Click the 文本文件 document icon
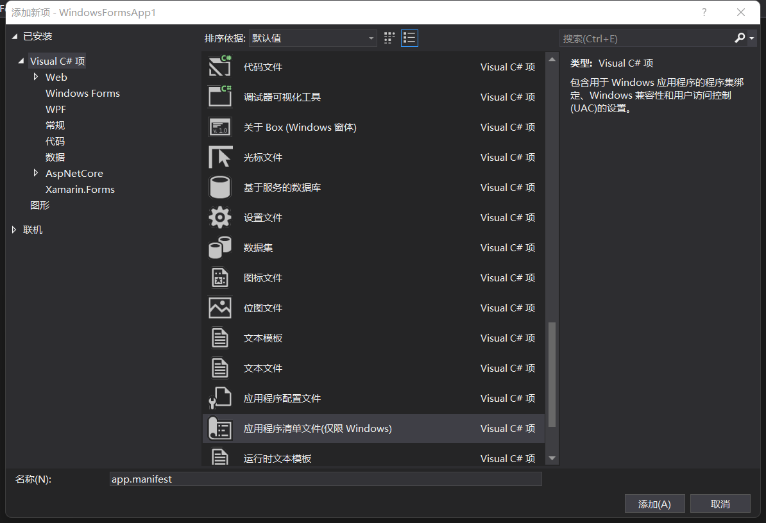766x523 pixels. (220, 369)
